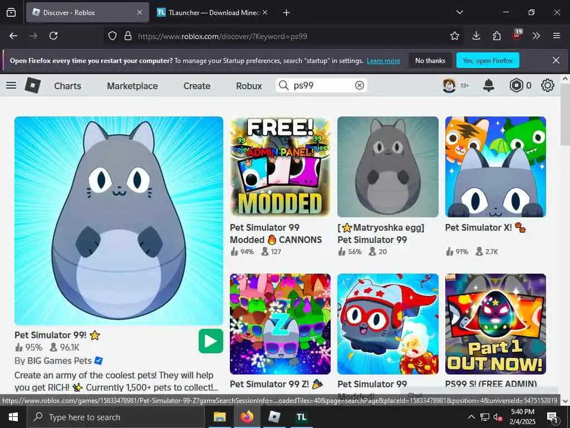This screenshot has height=428, width=570.
Task: Show hidden system tray icons
Action: 471,417
